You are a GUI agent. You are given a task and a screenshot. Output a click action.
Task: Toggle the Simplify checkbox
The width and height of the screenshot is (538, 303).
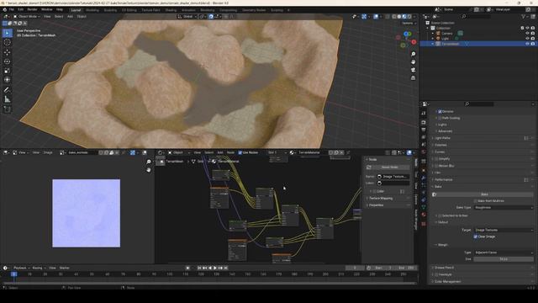[x=436, y=159]
